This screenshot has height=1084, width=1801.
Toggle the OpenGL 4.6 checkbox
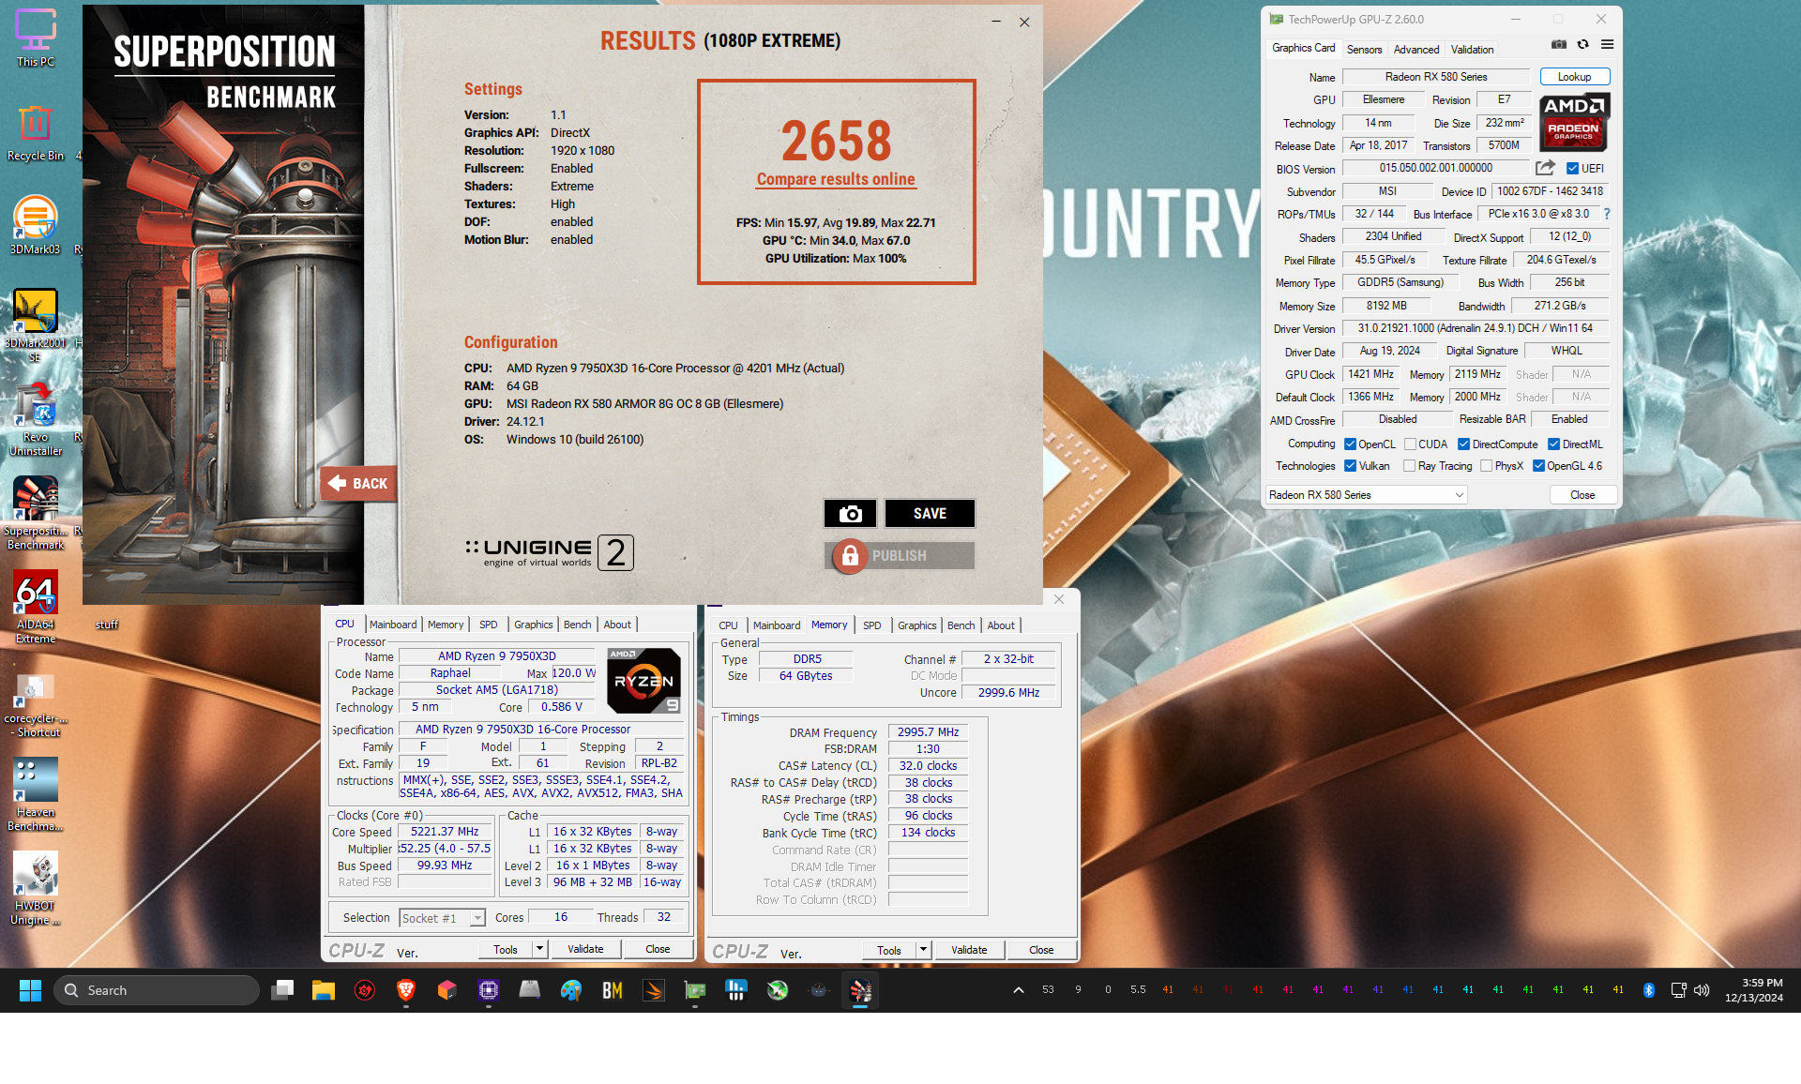coord(1538,466)
